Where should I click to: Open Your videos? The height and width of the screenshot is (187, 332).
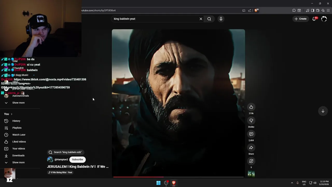coord(19,149)
